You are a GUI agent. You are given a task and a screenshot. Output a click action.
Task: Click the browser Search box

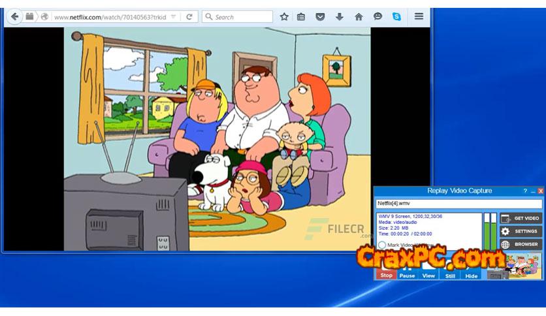pos(238,17)
